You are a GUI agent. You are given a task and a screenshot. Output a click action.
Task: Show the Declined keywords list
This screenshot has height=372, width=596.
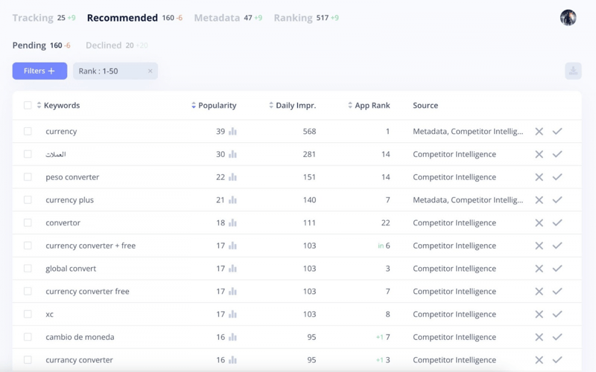tap(104, 45)
